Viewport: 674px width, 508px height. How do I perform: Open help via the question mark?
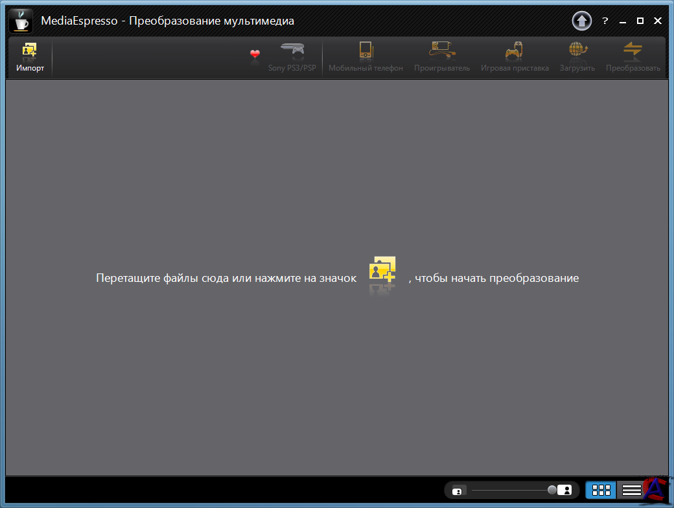click(x=605, y=21)
